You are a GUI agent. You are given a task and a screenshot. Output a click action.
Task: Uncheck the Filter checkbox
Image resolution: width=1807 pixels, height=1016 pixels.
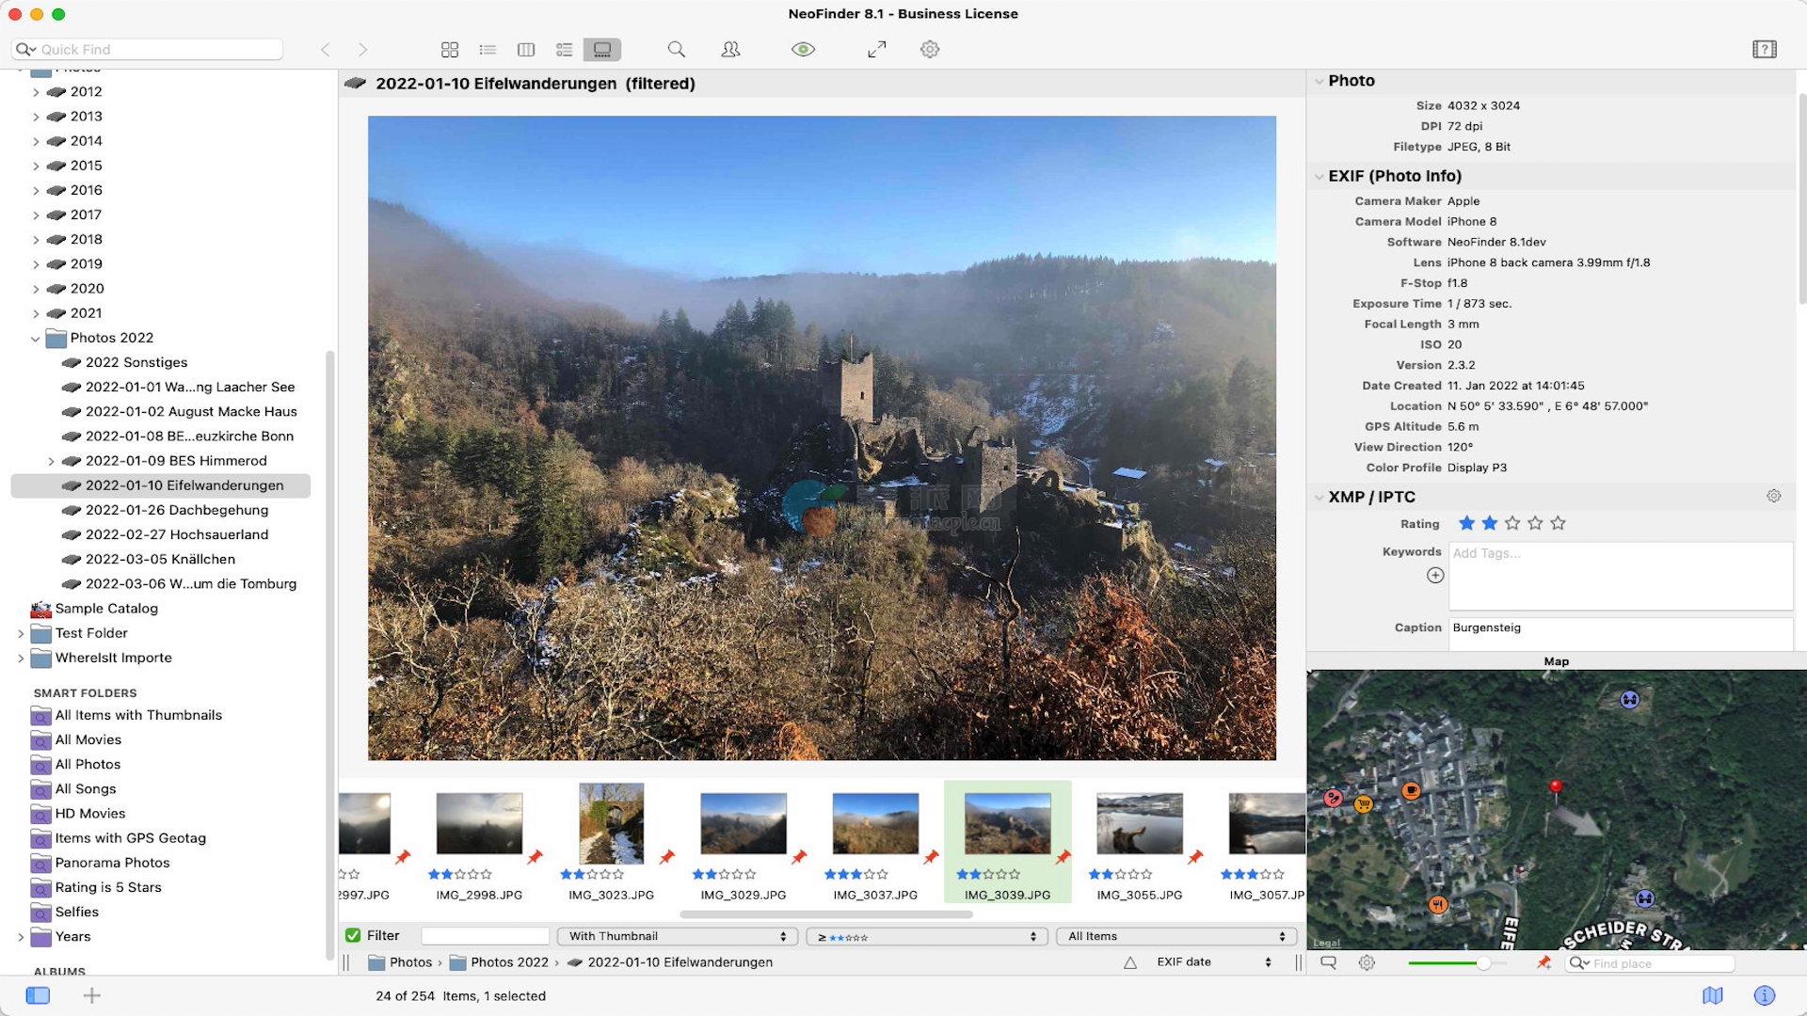(x=353, y=936)
